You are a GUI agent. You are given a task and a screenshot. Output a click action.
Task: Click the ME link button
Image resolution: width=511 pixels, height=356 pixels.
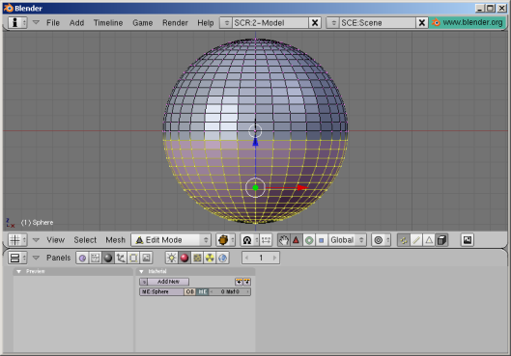(203, 291)
